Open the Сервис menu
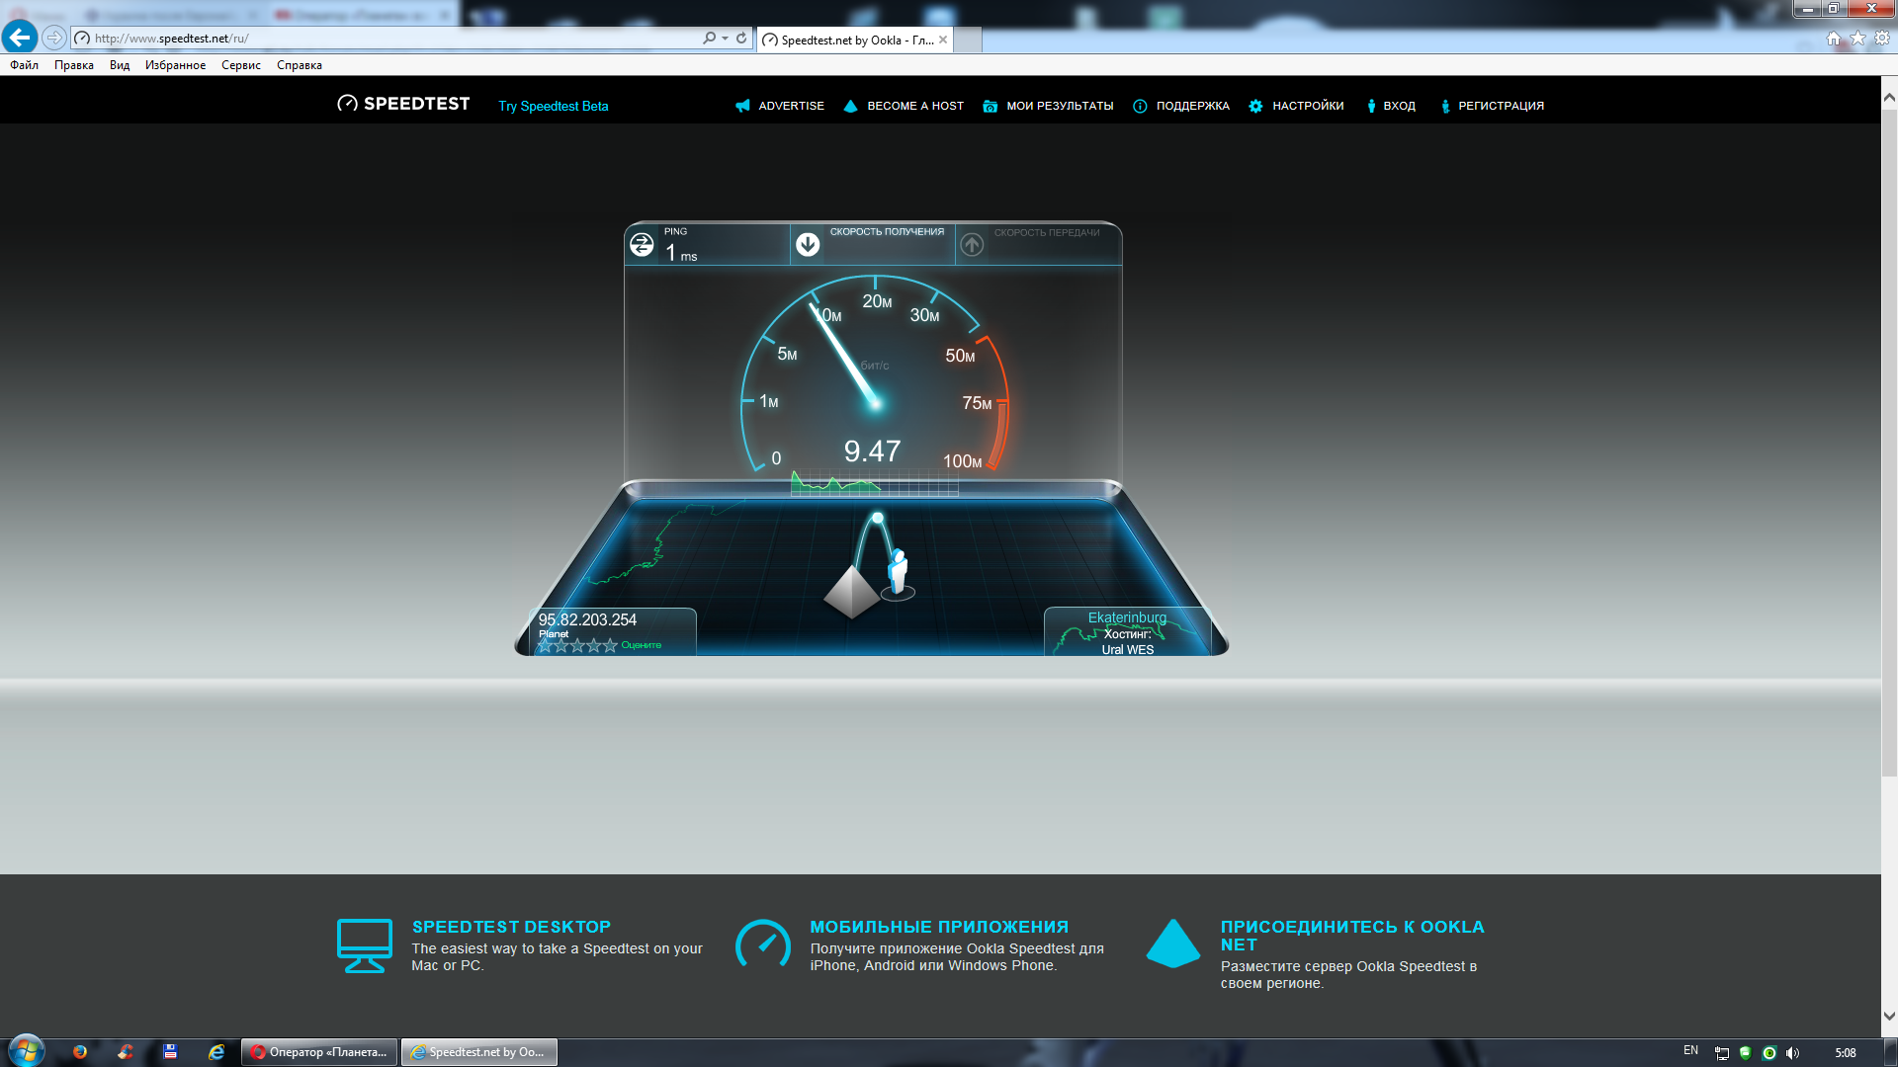This screenshot has width=1898, height=1067. tap(240, 65)
